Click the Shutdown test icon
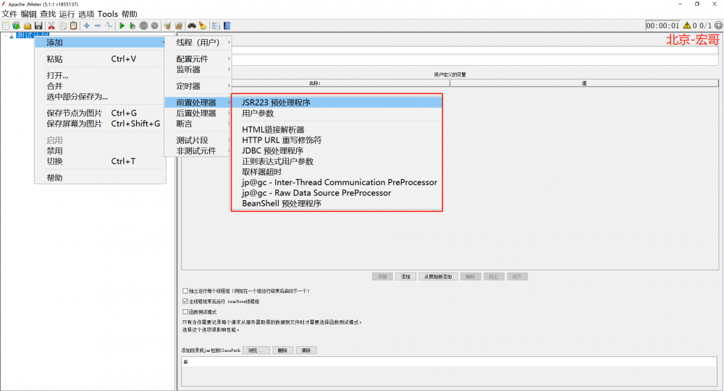The height and width of the screenshot is (391, 724). tap(155, 26)
